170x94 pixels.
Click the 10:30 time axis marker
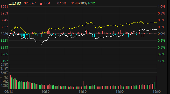coord(46,92)
